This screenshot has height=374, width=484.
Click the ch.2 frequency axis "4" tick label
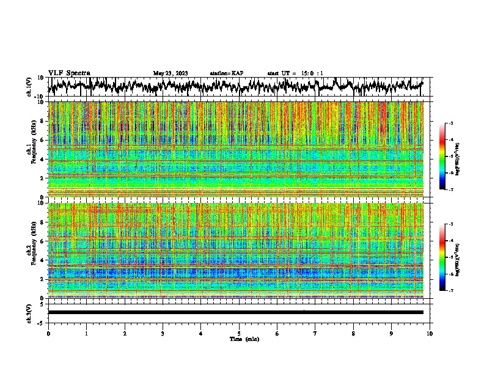42,260
